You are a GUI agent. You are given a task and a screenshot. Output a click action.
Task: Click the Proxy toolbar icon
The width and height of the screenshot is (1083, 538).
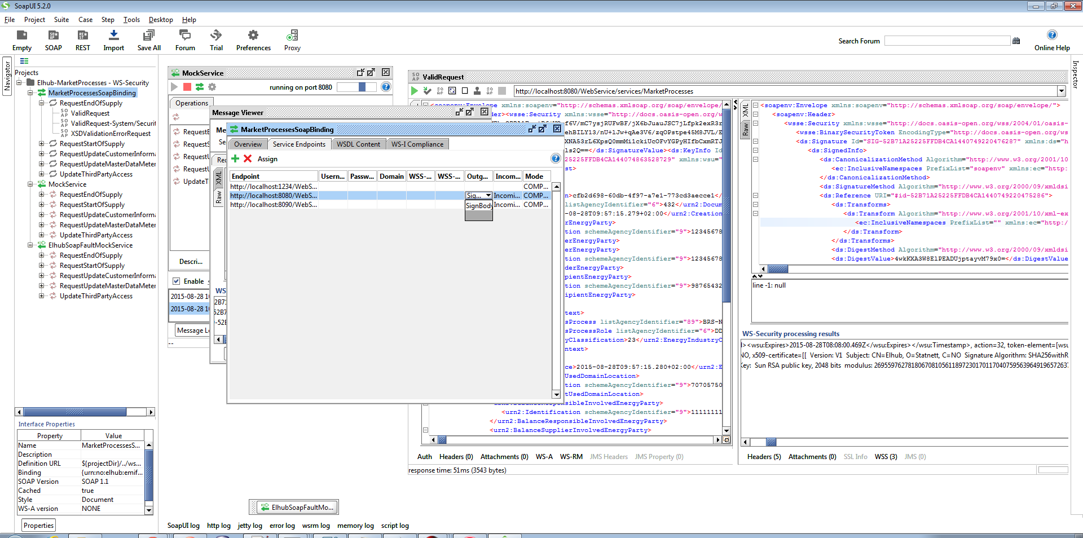tap(292, 36)
